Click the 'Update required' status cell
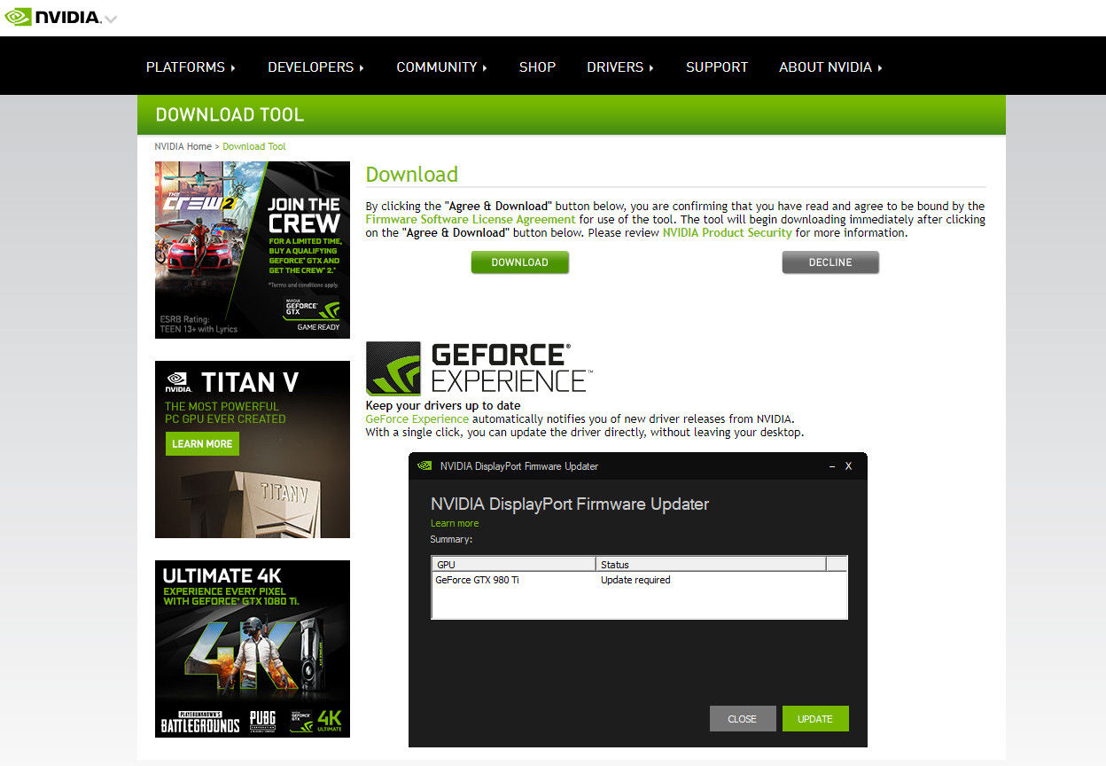This screenshot has width=1106, height=766. click(x=635, y=580)
